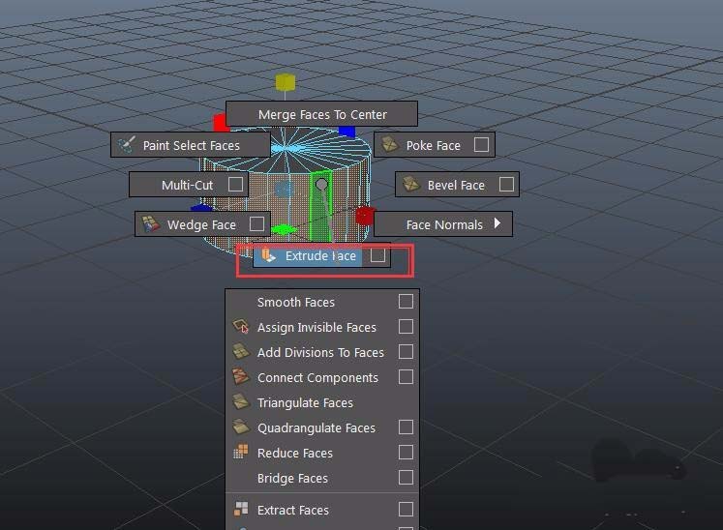Click the Reduce Faces icon
This screenshot has width=723, height=530.
click(241, 452)
